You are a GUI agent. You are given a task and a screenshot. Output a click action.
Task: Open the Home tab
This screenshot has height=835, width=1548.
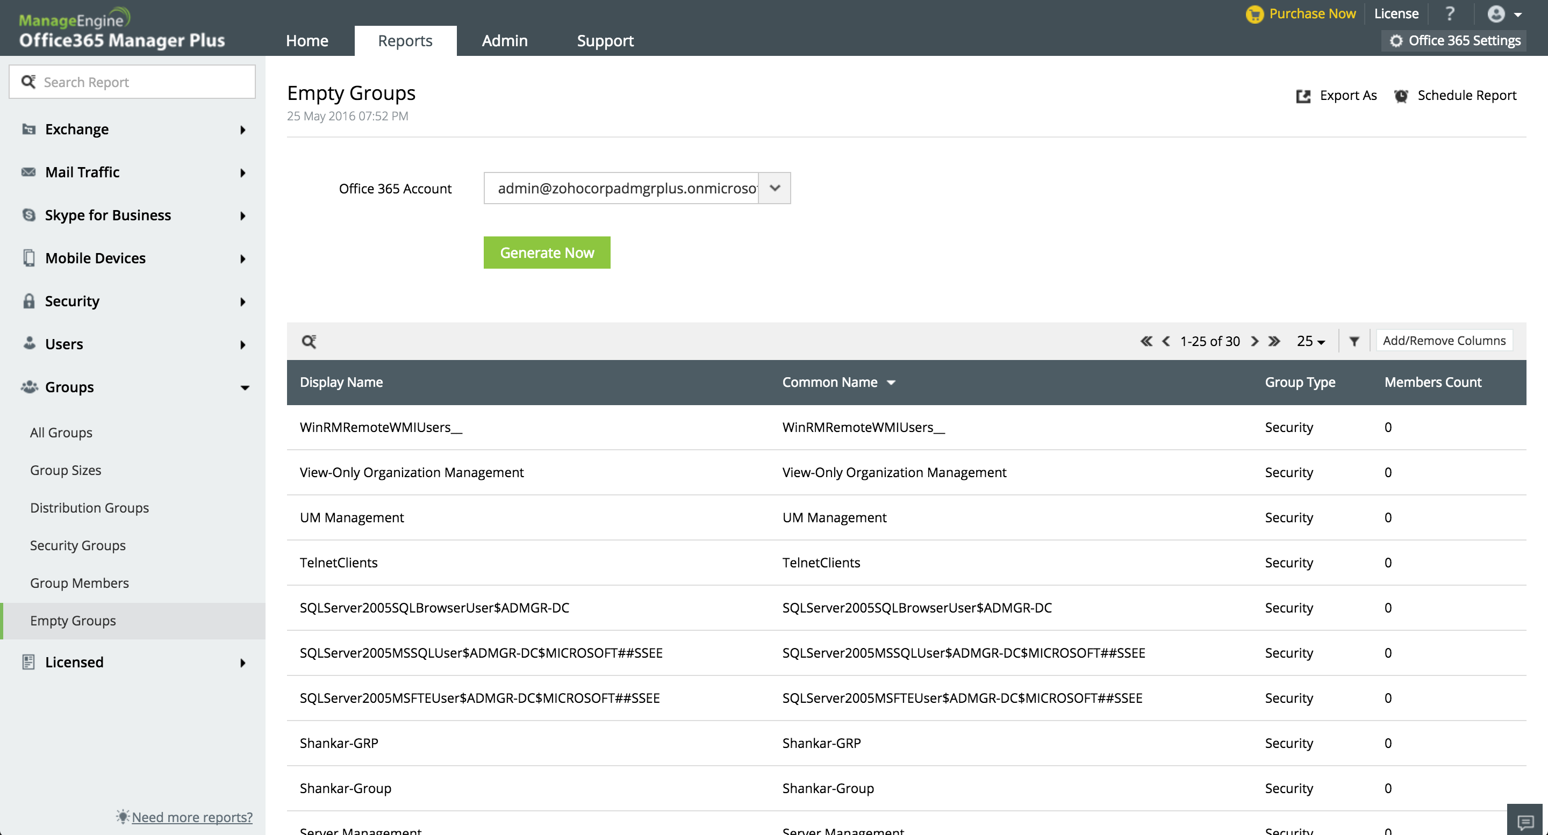306,40
